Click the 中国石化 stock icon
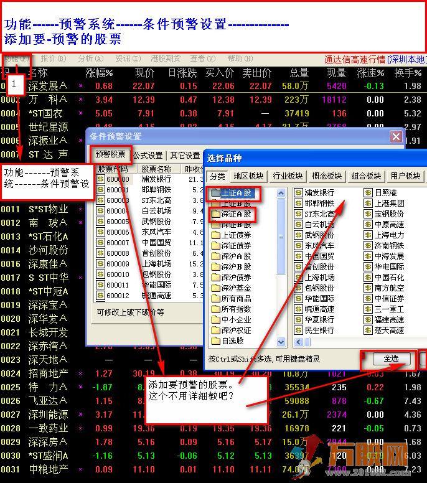Image resolution: width=427 pixels, height=483 pixels. tap(368, 278)
